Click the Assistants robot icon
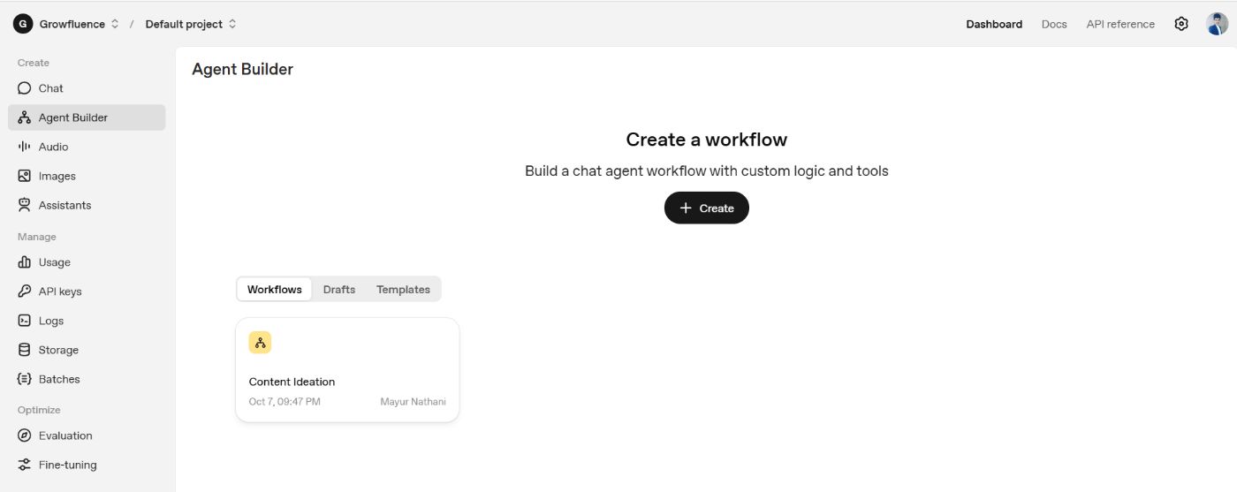This screenshot has height=492, width=1237. [25, 205]
